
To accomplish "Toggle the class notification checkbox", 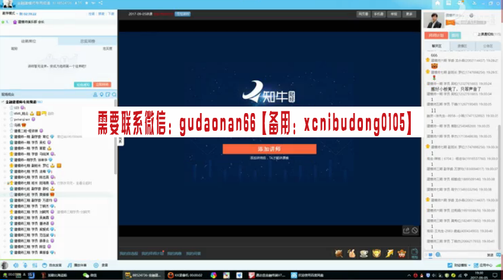I will pyautogui.click(x=475, y=34).
